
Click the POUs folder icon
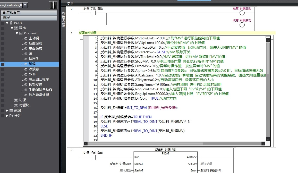click(11, 23)
